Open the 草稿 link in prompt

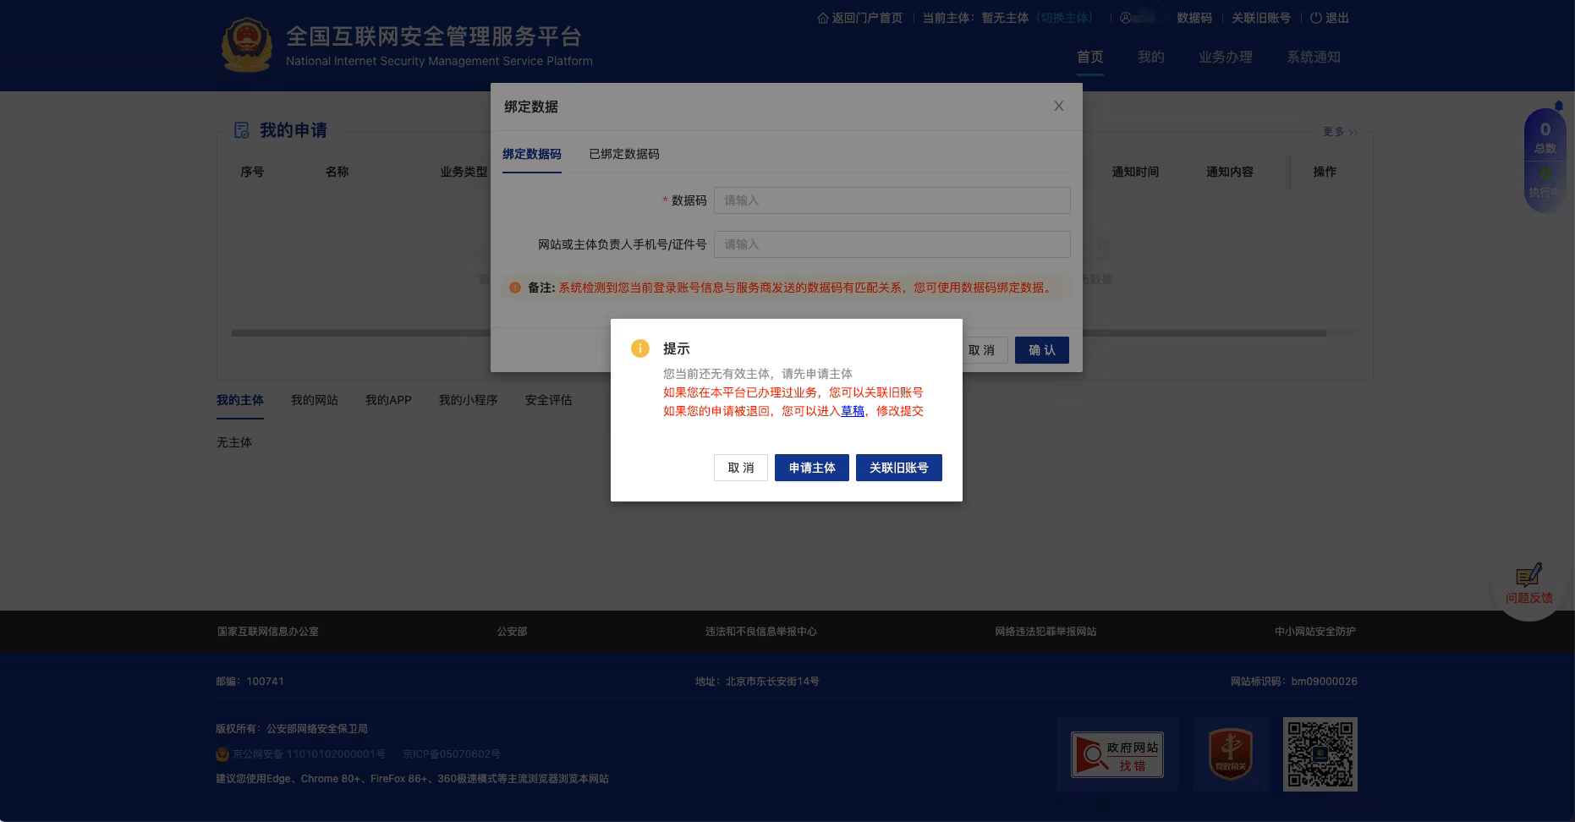pyautogui.click(x=852, y=411)
